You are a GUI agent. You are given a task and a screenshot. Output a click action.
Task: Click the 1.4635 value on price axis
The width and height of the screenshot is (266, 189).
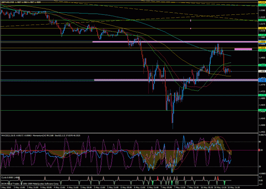point(262,105)
